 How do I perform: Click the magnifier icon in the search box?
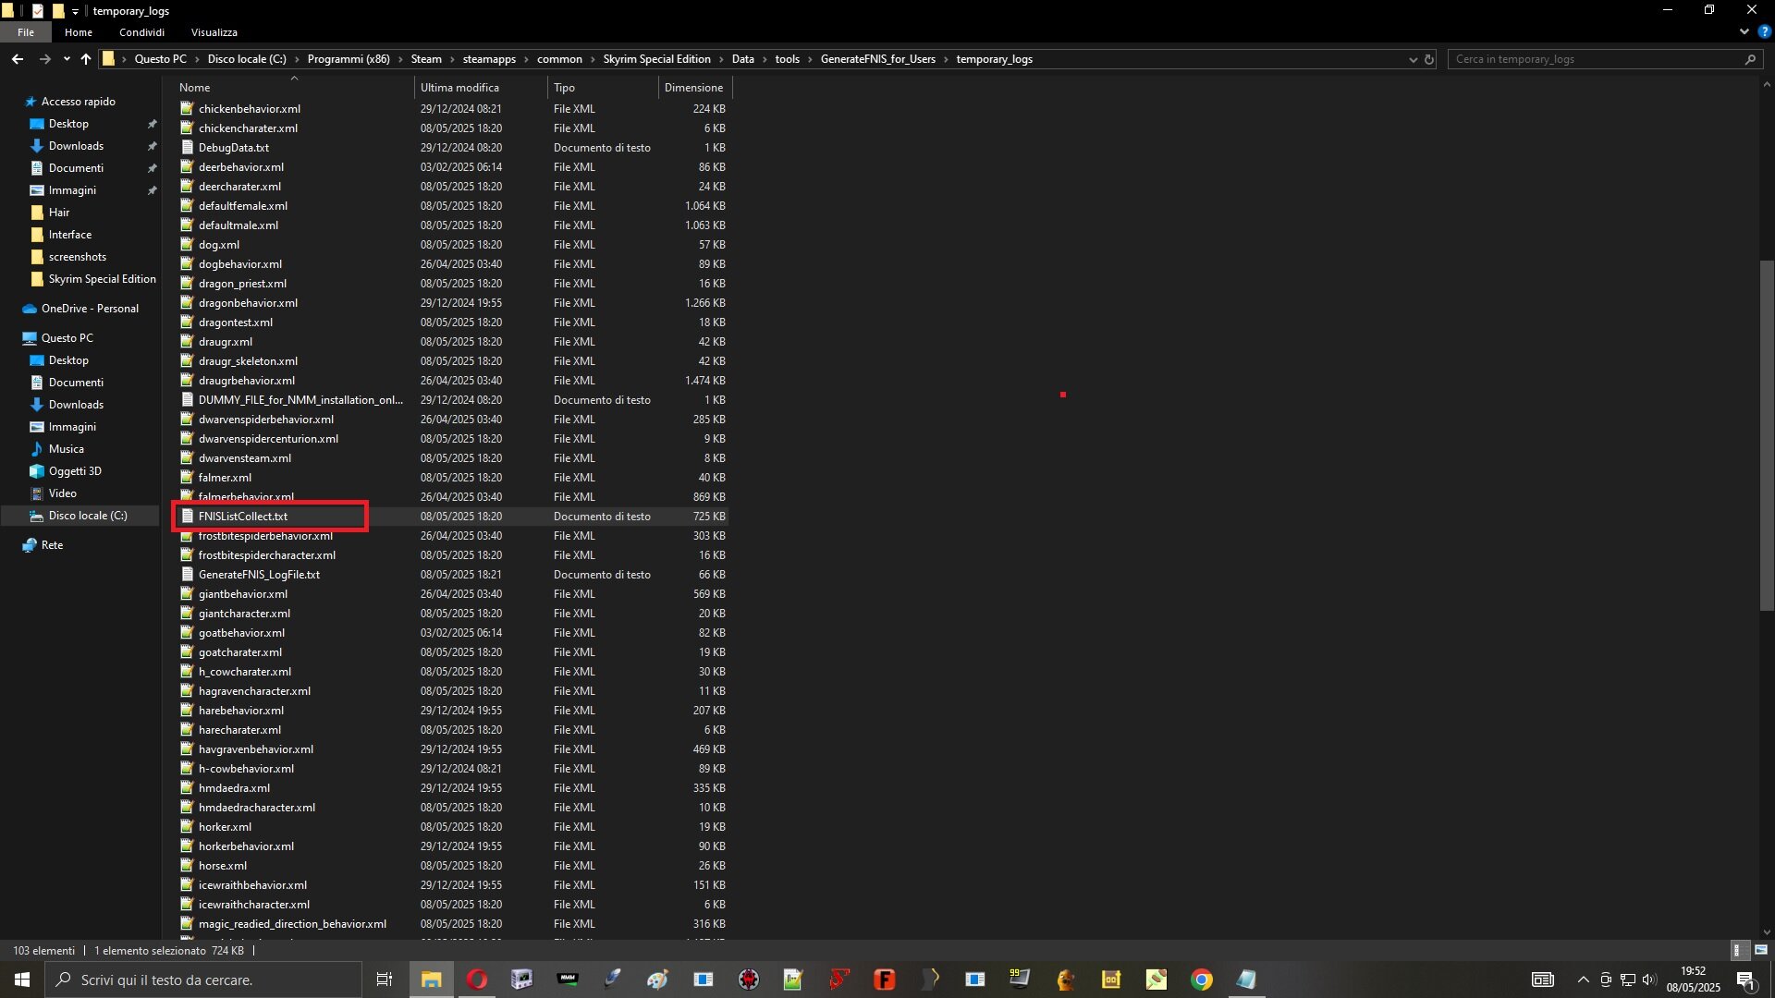[1750, 59]
